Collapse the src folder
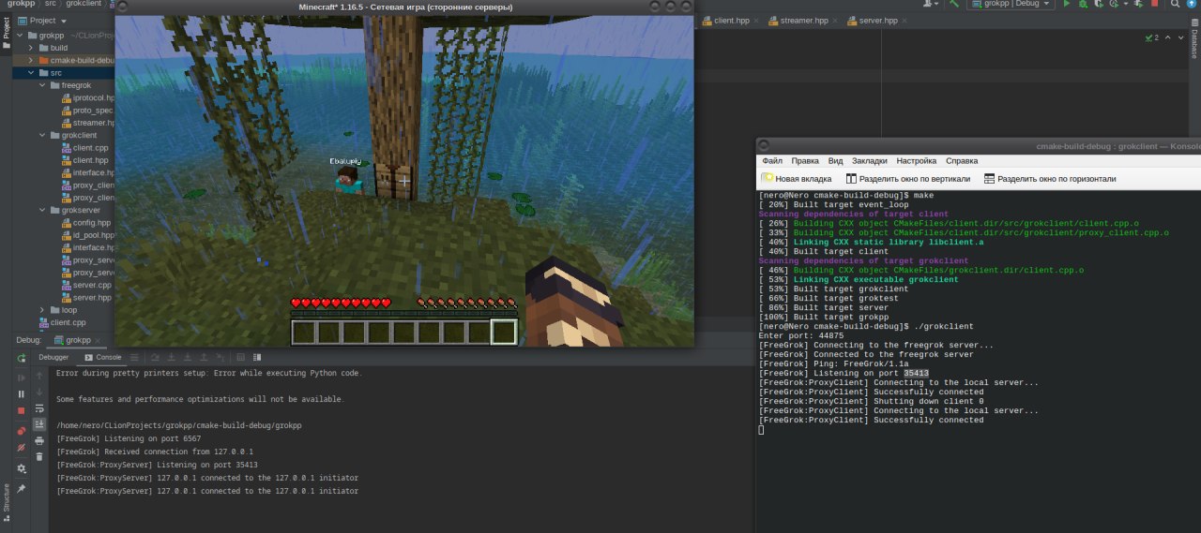Image resolution: width=1201 pixels, height=533 pixels. click(31, 72)
